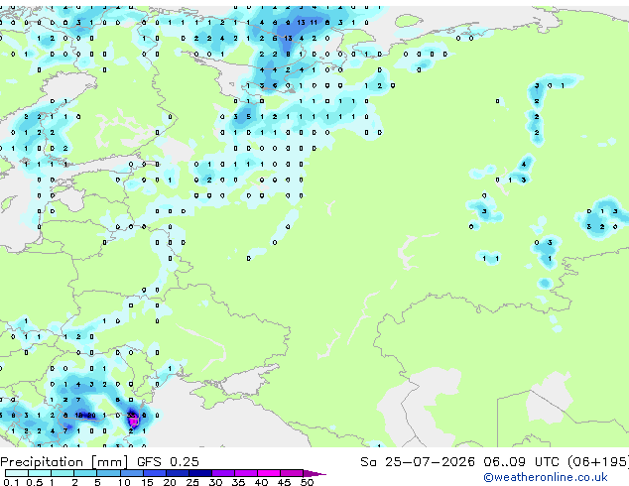Click the 'Precipitation [mm]' title text
The width and height of the screenshot is (629, 486).
[x=64, y=462]
